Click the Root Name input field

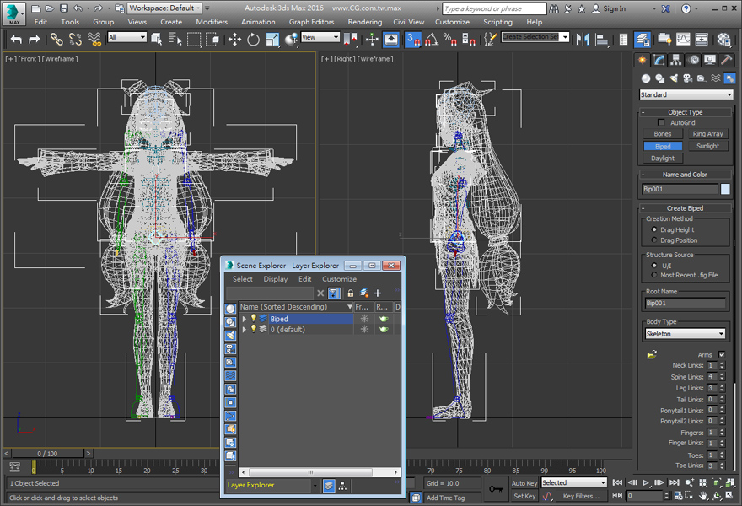pos(686,304)
